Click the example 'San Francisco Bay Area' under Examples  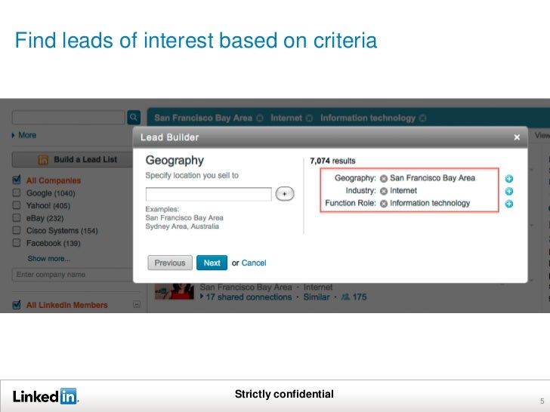(184, 217)
